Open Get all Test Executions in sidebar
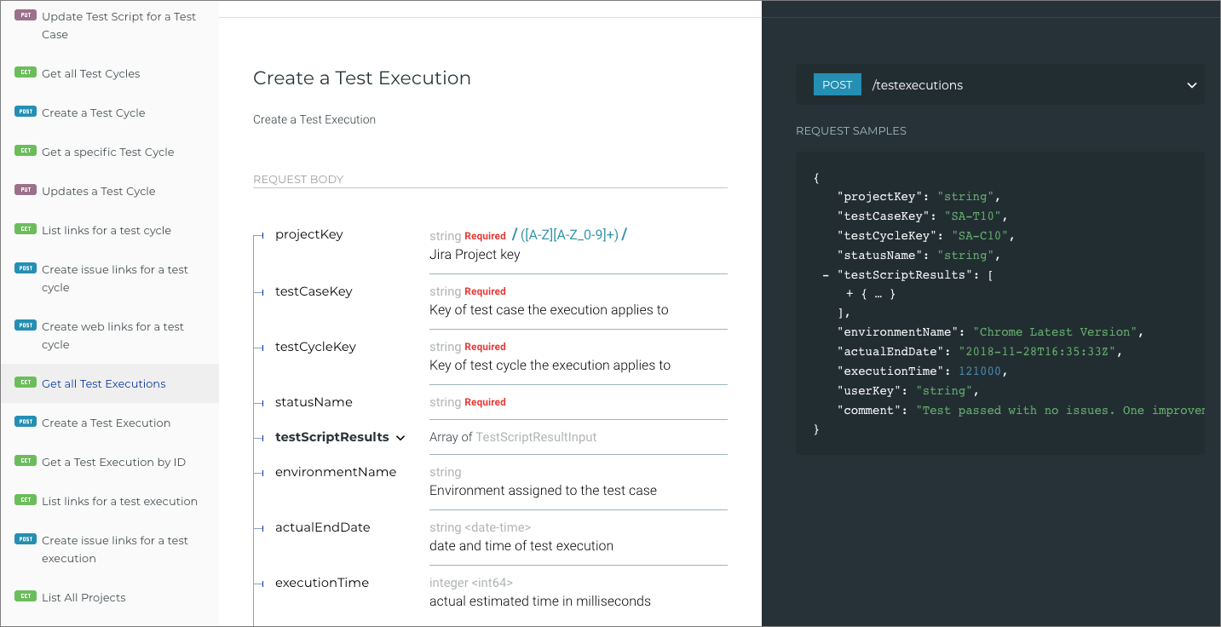Image resolution: width=1221 pixels, height=627 pixels. [103, 383]
